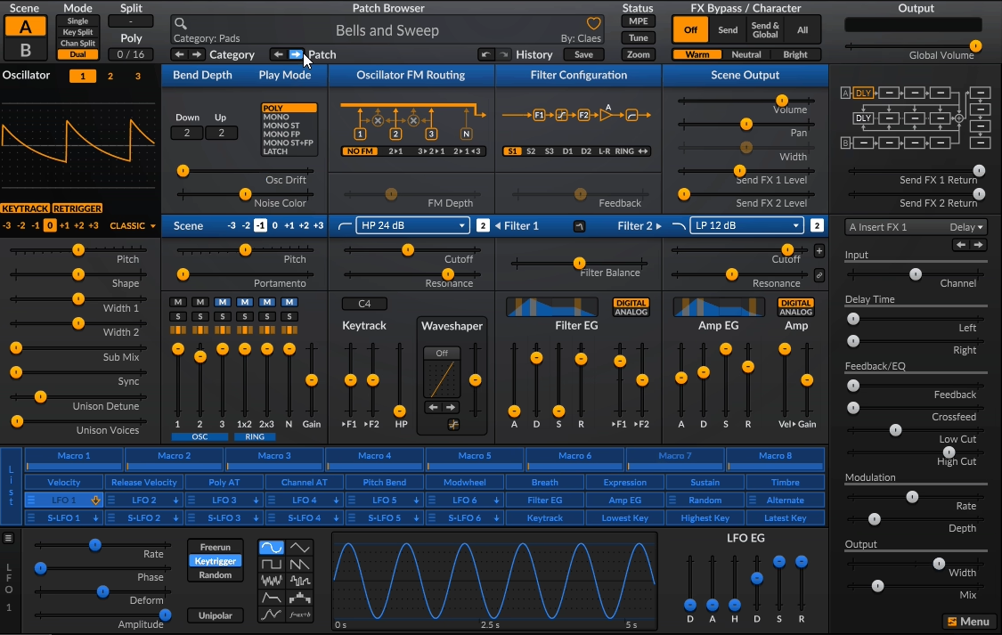Open the LFO 1 hamburger menu icon
This screenshot has width=1002, height=635.
click(x=8, y=538)
